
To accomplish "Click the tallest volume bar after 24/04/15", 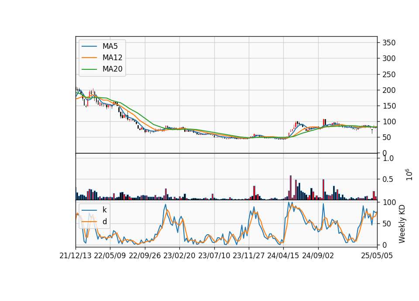I will pos(291,188).
